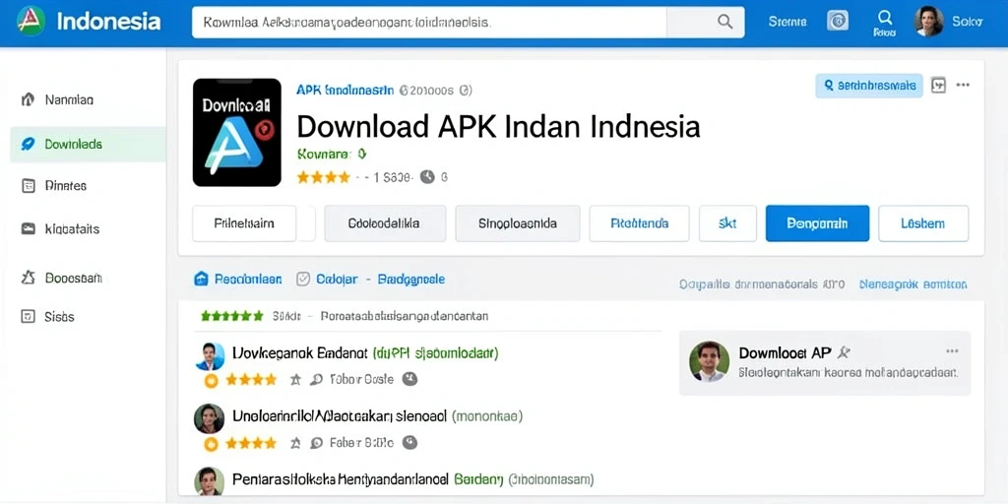Click the Dinates list icon
The width and height of the screenshot is (1008, 504).
(x=28, y=186)
